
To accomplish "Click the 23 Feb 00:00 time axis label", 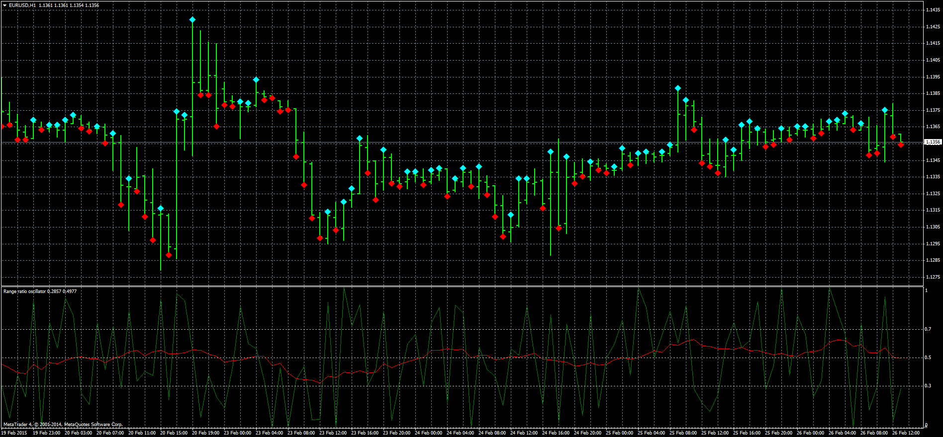I will [237, 433].
